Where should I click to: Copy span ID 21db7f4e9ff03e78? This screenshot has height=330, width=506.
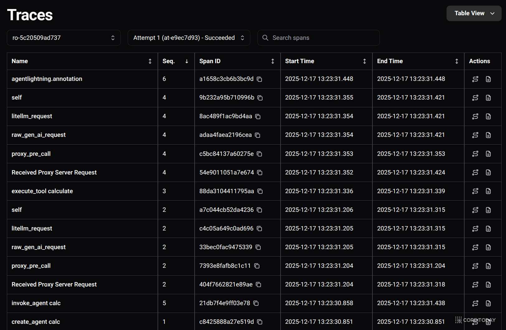point(256,303)
